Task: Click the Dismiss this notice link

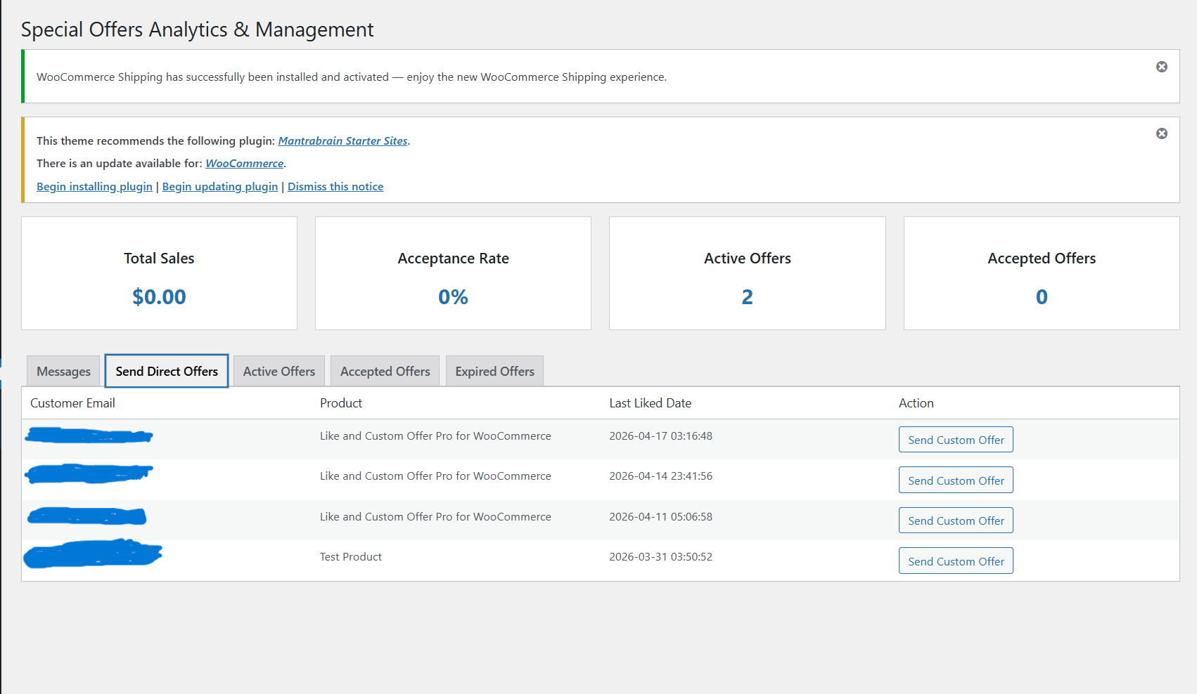Action: click(x=335, y=186)
